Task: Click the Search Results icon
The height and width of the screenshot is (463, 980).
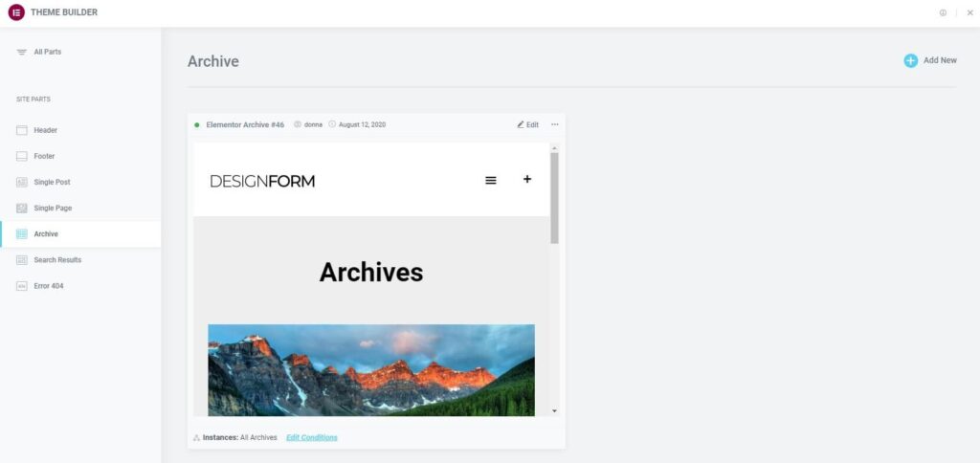Action: [22, 260]
